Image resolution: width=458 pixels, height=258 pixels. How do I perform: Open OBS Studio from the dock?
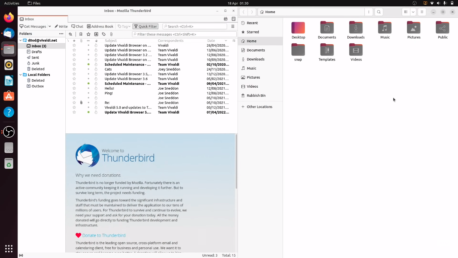(9, 132)
